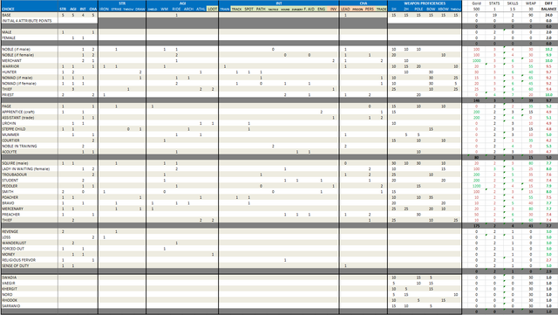
Task: Click the BOW weapon column header
Action: (431, 9)
